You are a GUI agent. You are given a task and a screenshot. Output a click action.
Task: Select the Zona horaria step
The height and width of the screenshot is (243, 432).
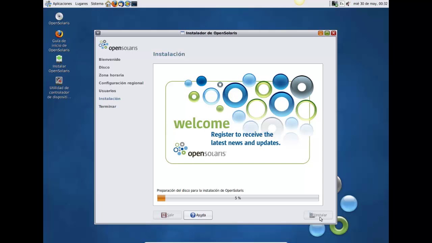(x=111, y=75)
